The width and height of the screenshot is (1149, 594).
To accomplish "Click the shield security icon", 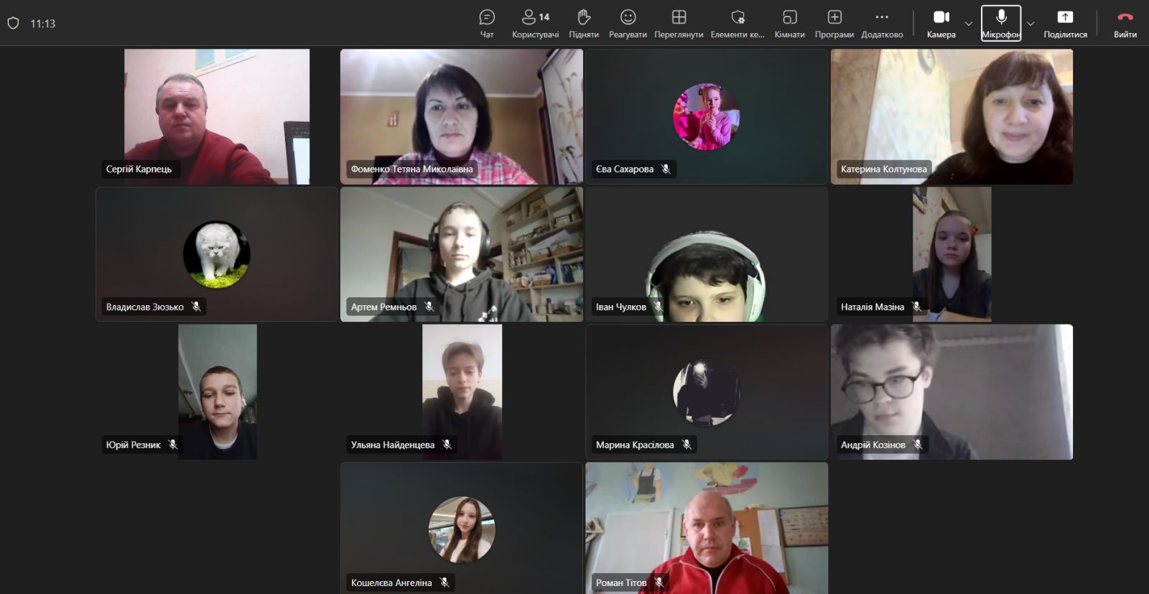I will coord(13,23).
